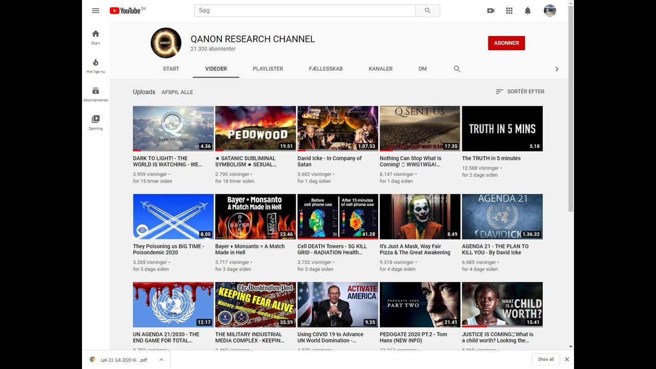The height and width of the screenshot is (369, 656).
Task: Expand the Sortér efter dropdown
Action: [x=520, y=92]
